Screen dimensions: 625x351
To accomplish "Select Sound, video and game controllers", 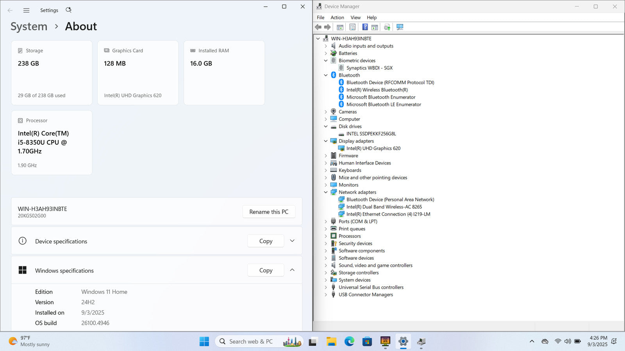I will click(x=375, y=266).
